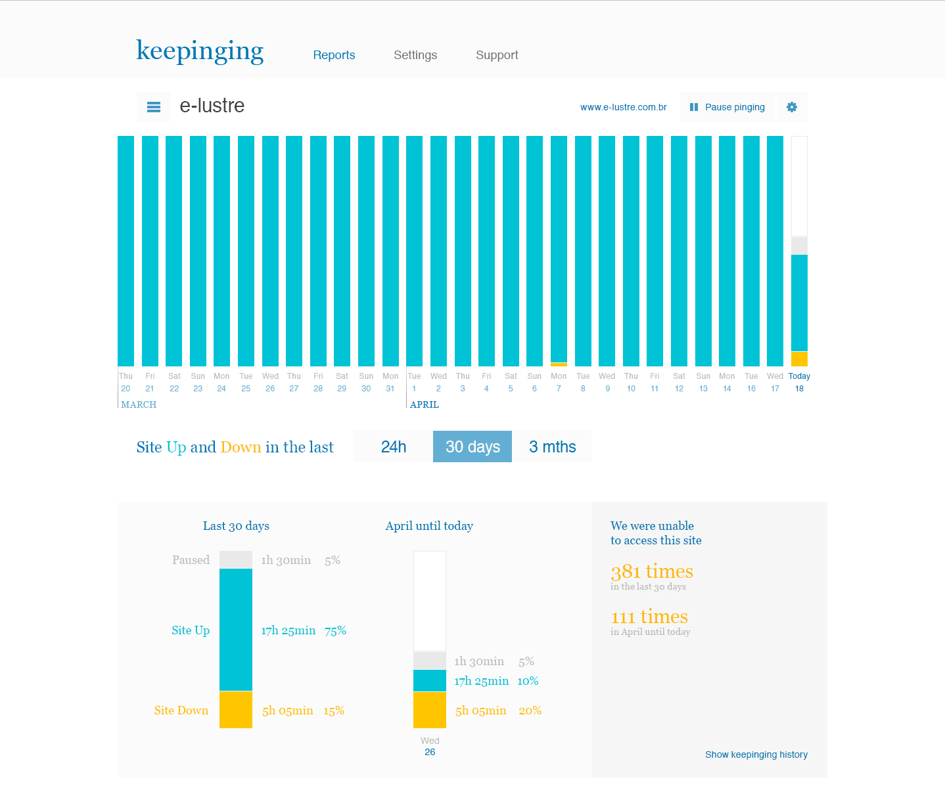This screenshot has width=945, height=805.
Task: Click the 'Last 30 days' heading
Action: pos(236,526)
